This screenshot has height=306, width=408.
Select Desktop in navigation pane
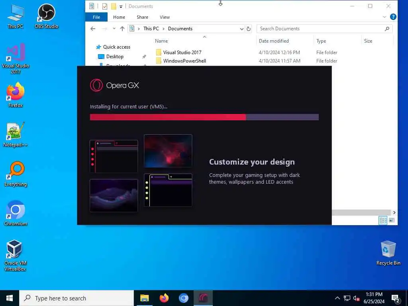tap(115, 57)
